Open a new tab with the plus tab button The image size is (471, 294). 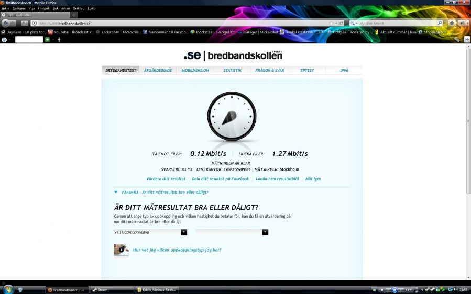click(74, 15)
